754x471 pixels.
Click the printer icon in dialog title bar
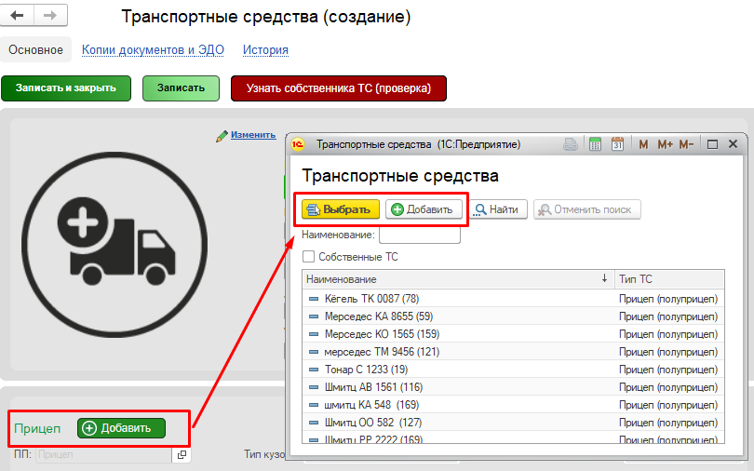[571, 144]
